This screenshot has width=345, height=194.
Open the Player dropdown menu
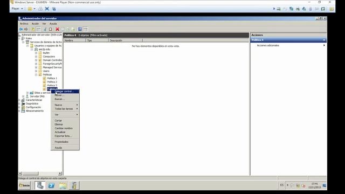[17, 9]
